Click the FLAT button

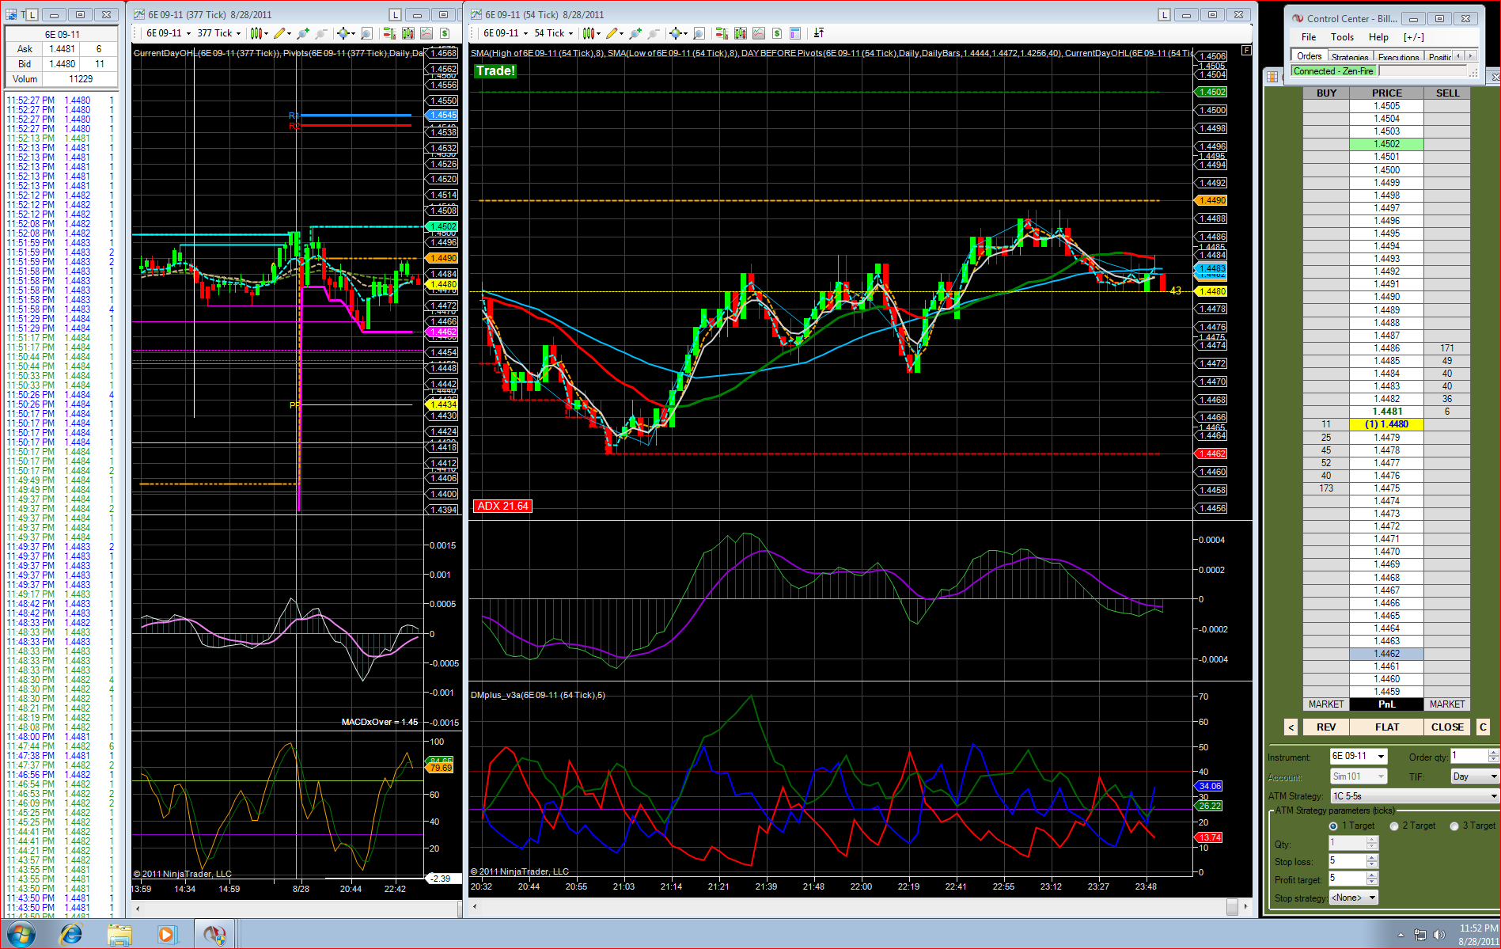tap(1386, 727)
